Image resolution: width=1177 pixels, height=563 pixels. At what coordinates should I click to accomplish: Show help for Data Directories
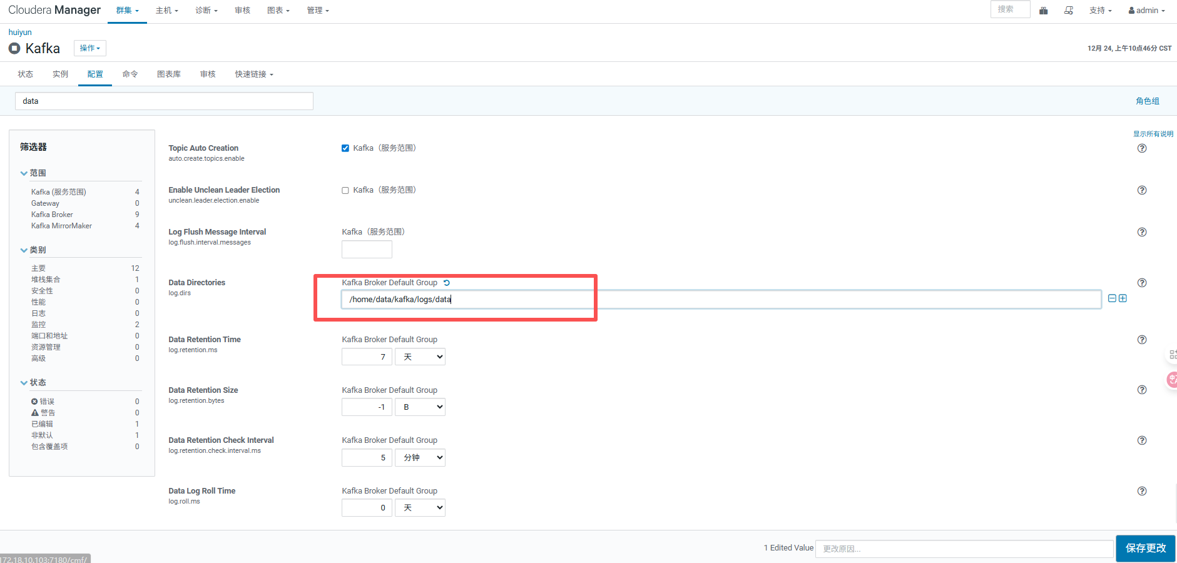pos(1142,283)
